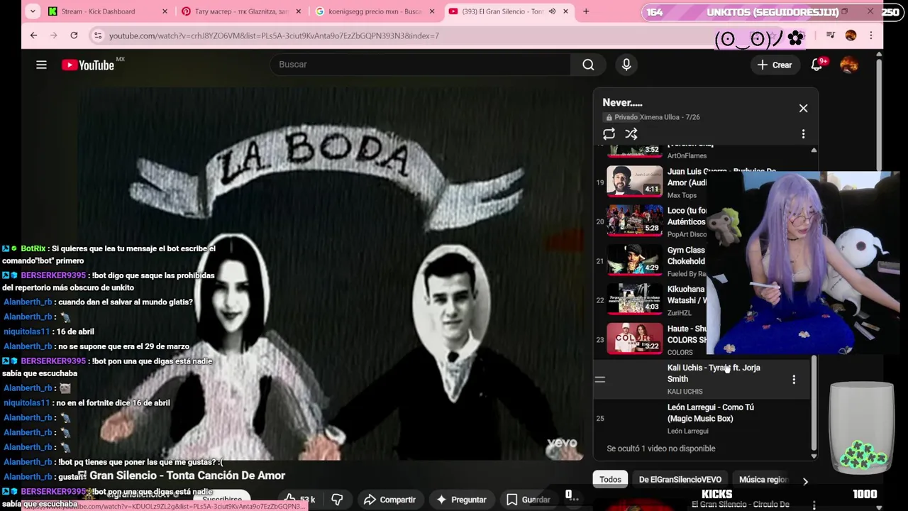
Task: Go back with browser back arrow
Action: point(33,35)
